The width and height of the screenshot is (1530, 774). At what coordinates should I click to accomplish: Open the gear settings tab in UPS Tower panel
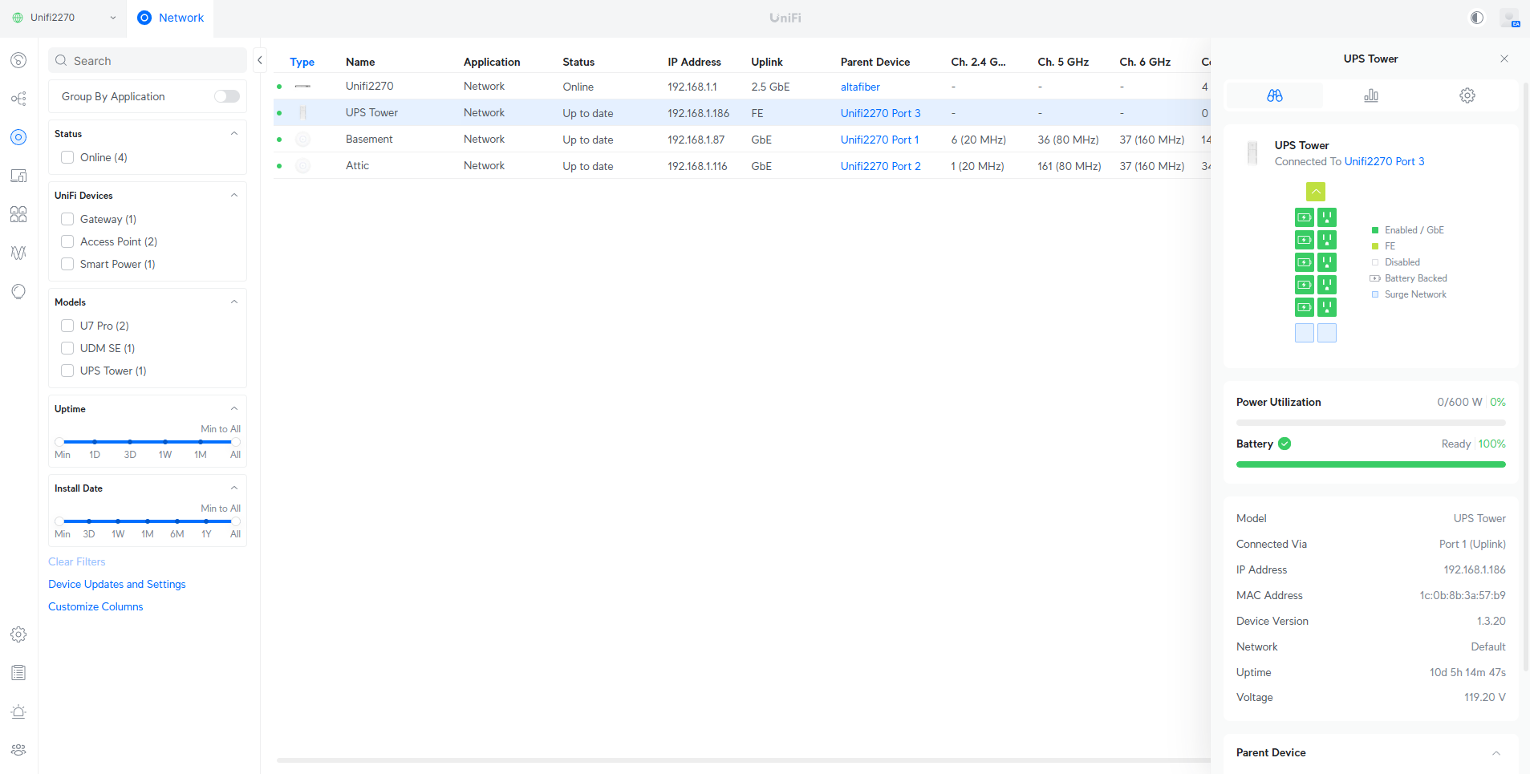(1467, 95)
